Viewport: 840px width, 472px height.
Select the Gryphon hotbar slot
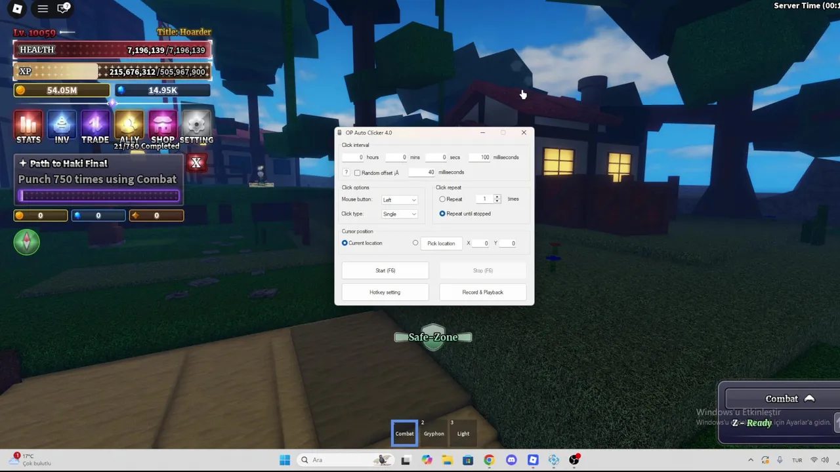pos(434,433)
